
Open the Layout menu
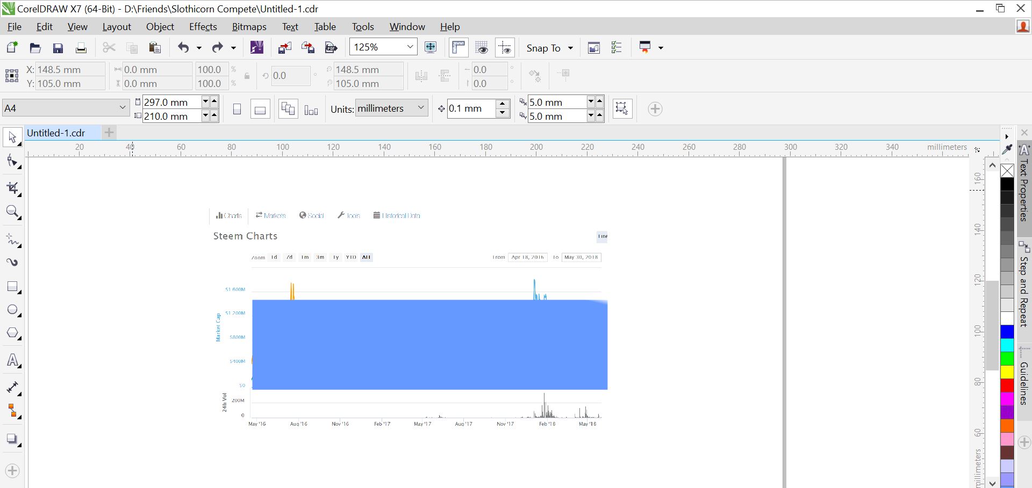click(117, 27)
